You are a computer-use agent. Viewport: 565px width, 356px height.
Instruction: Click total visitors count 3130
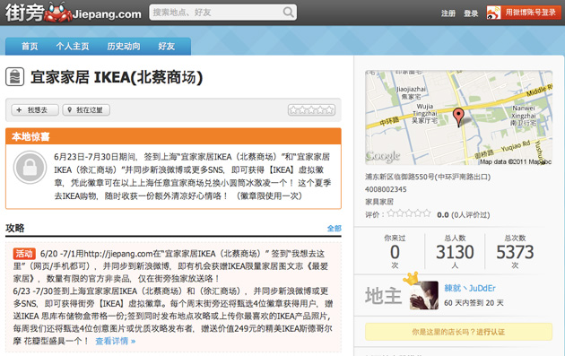pyautogui.click(x=455, y=252)
